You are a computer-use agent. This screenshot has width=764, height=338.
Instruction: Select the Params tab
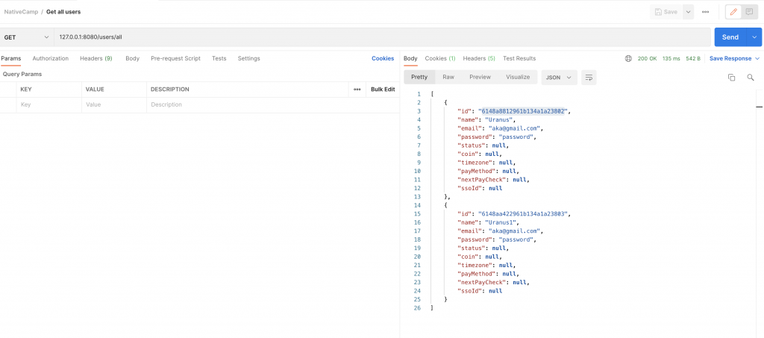[10, 58]
